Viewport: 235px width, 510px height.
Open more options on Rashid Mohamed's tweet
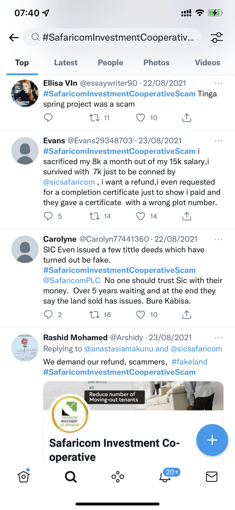[218, 338]
